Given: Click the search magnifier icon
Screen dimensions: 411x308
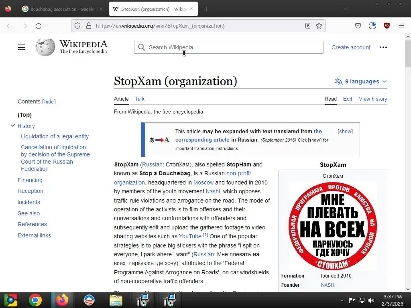Looking at the screenshot, I should pyautogui.click(x=142, y=47).
